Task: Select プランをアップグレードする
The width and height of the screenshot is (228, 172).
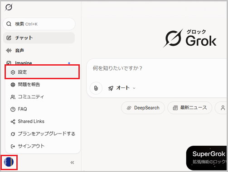Action: [42, 134]
